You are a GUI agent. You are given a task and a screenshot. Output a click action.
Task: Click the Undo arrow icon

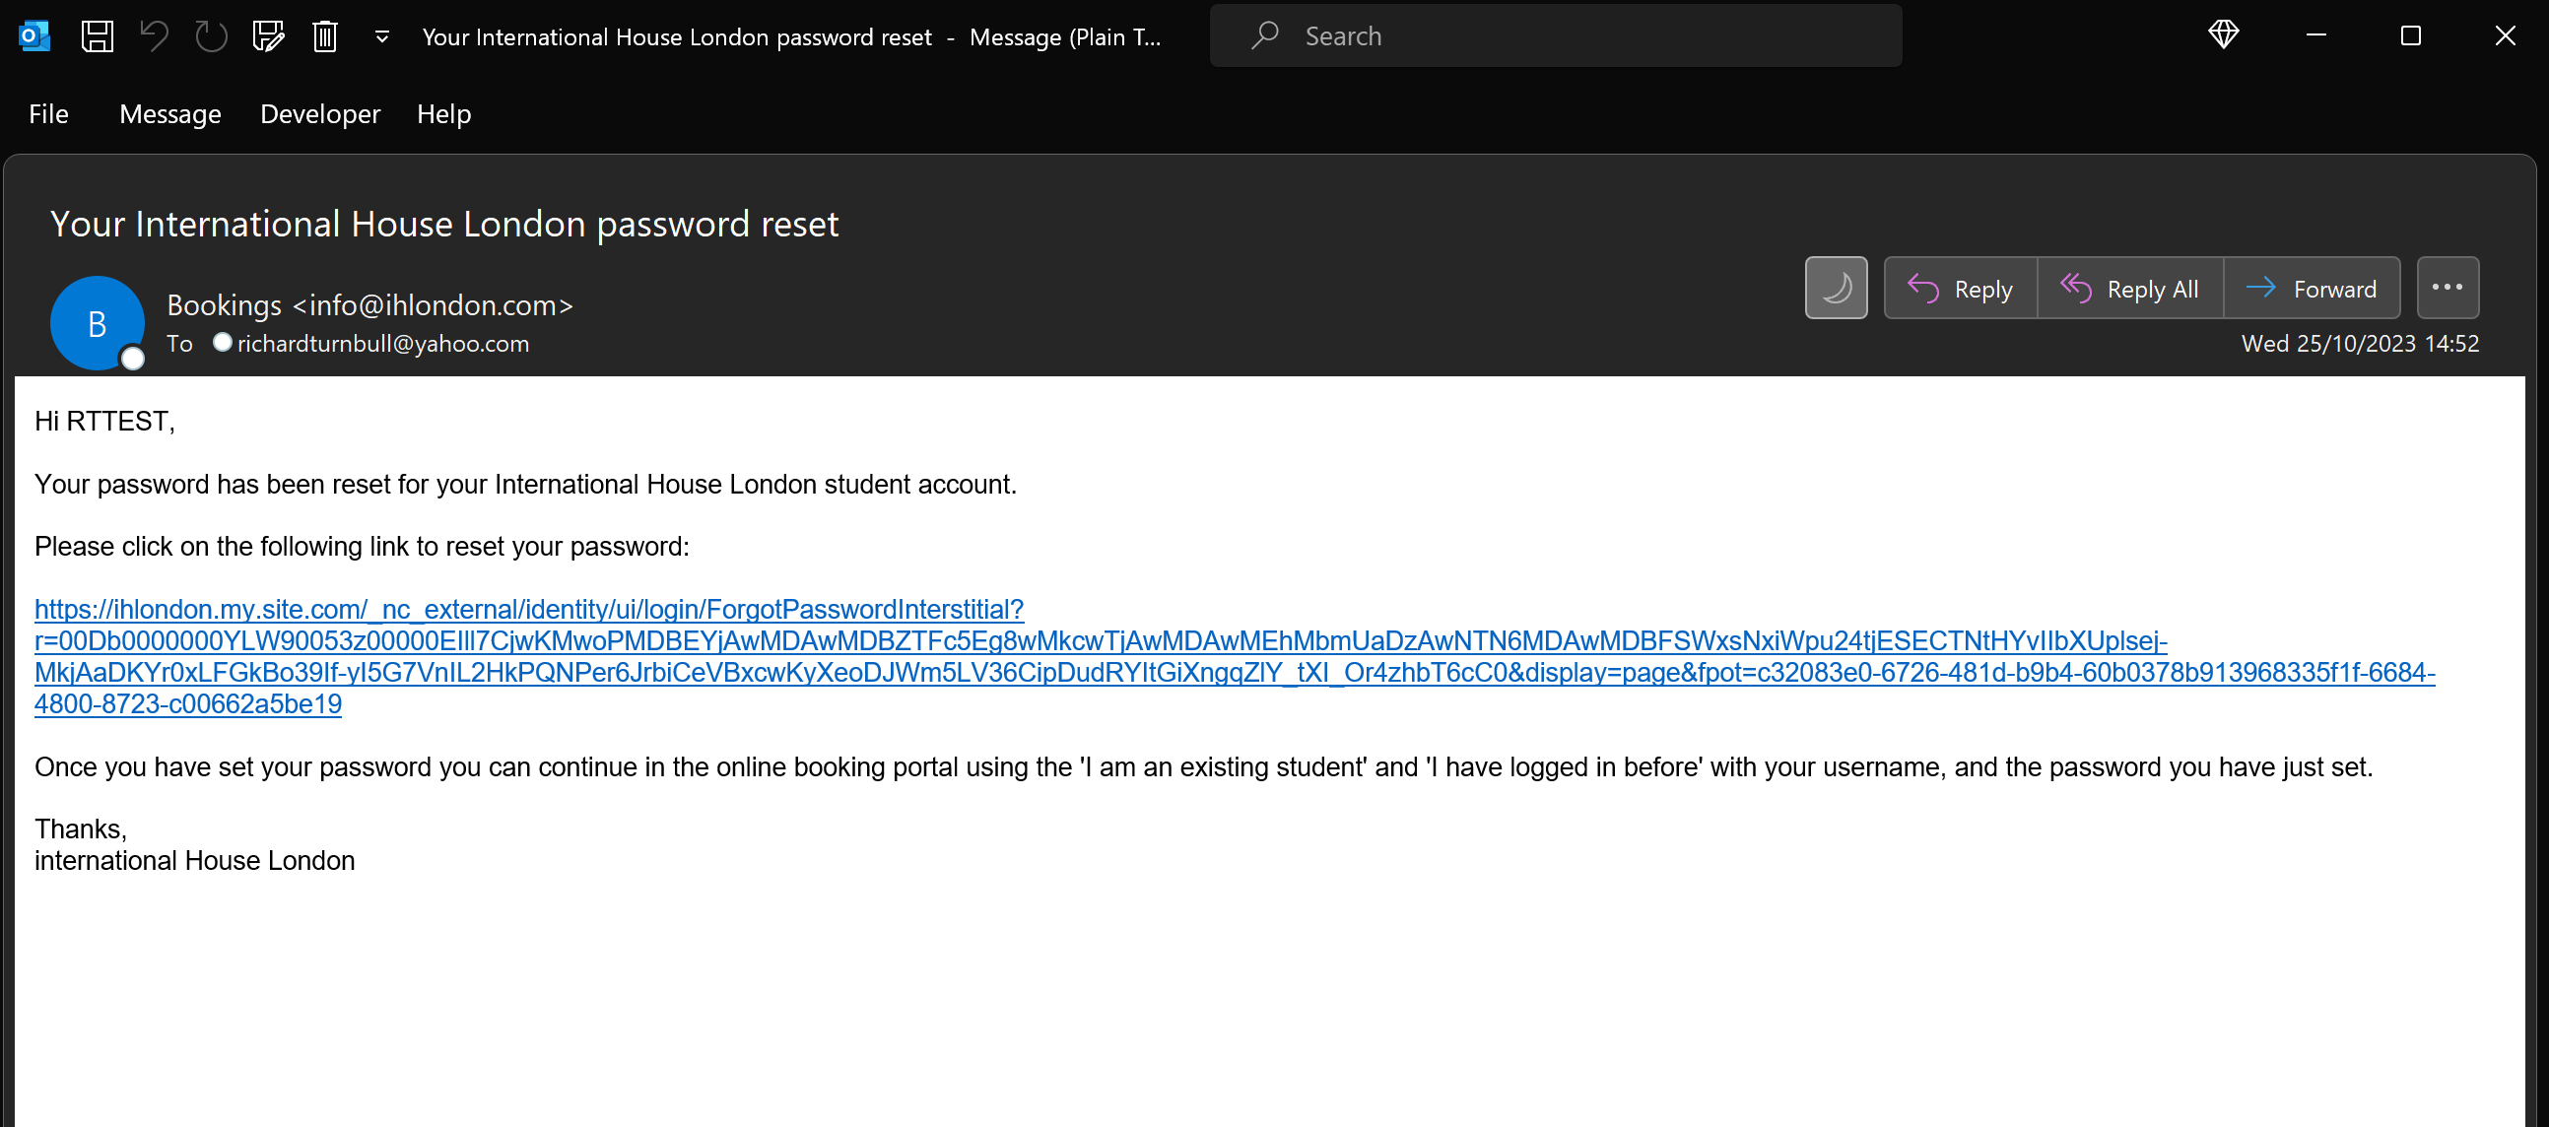click(154, 36)
